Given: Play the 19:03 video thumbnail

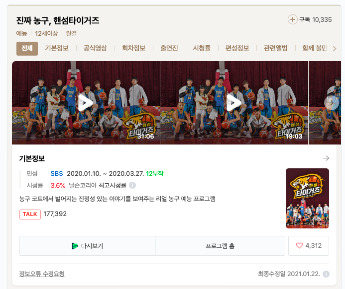Looking at the screenshot, I should [x=234, y=103].
